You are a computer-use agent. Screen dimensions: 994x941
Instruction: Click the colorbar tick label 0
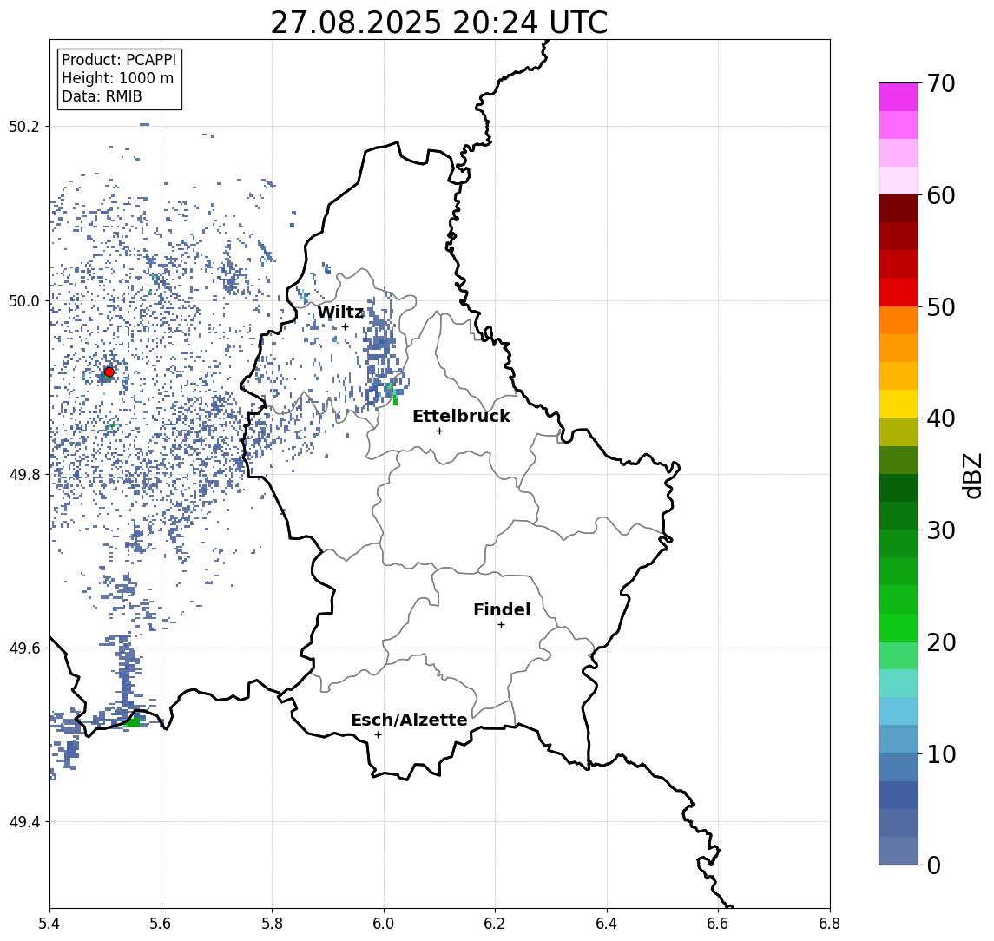point(934,865)
